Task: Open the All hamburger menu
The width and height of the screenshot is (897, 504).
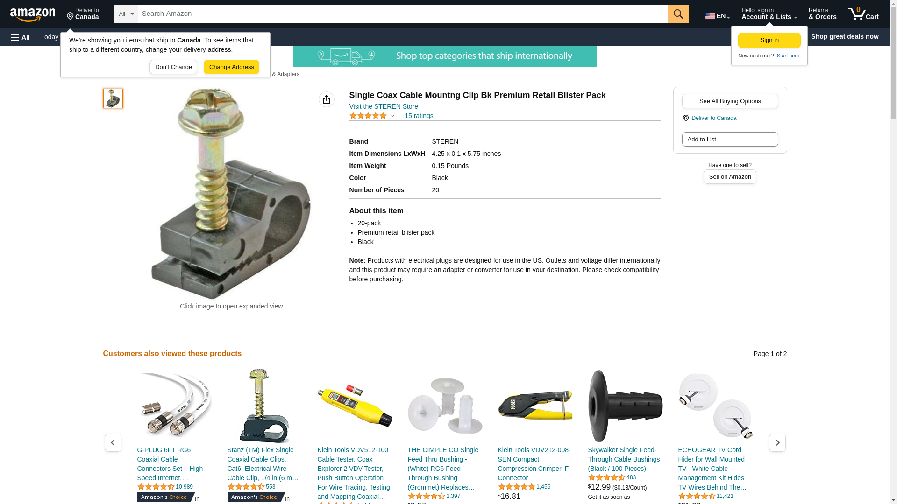Action: click(x=21, y=37)
